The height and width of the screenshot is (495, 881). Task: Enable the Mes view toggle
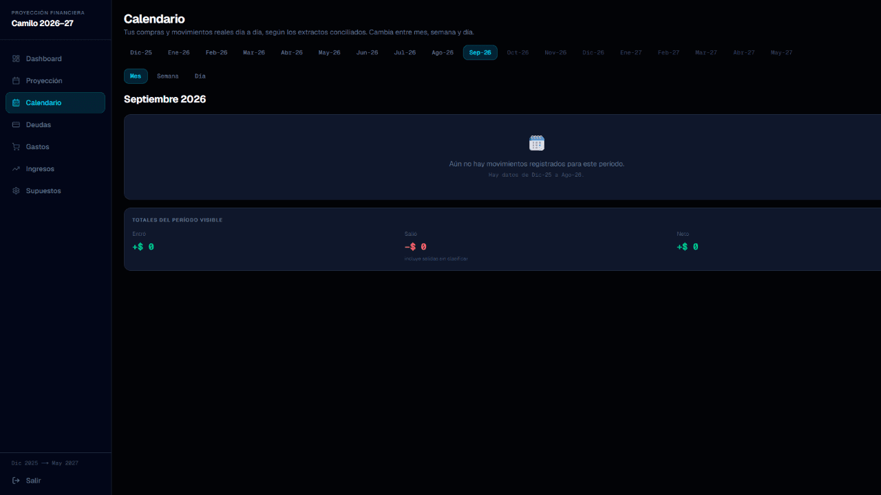point(136,76)
